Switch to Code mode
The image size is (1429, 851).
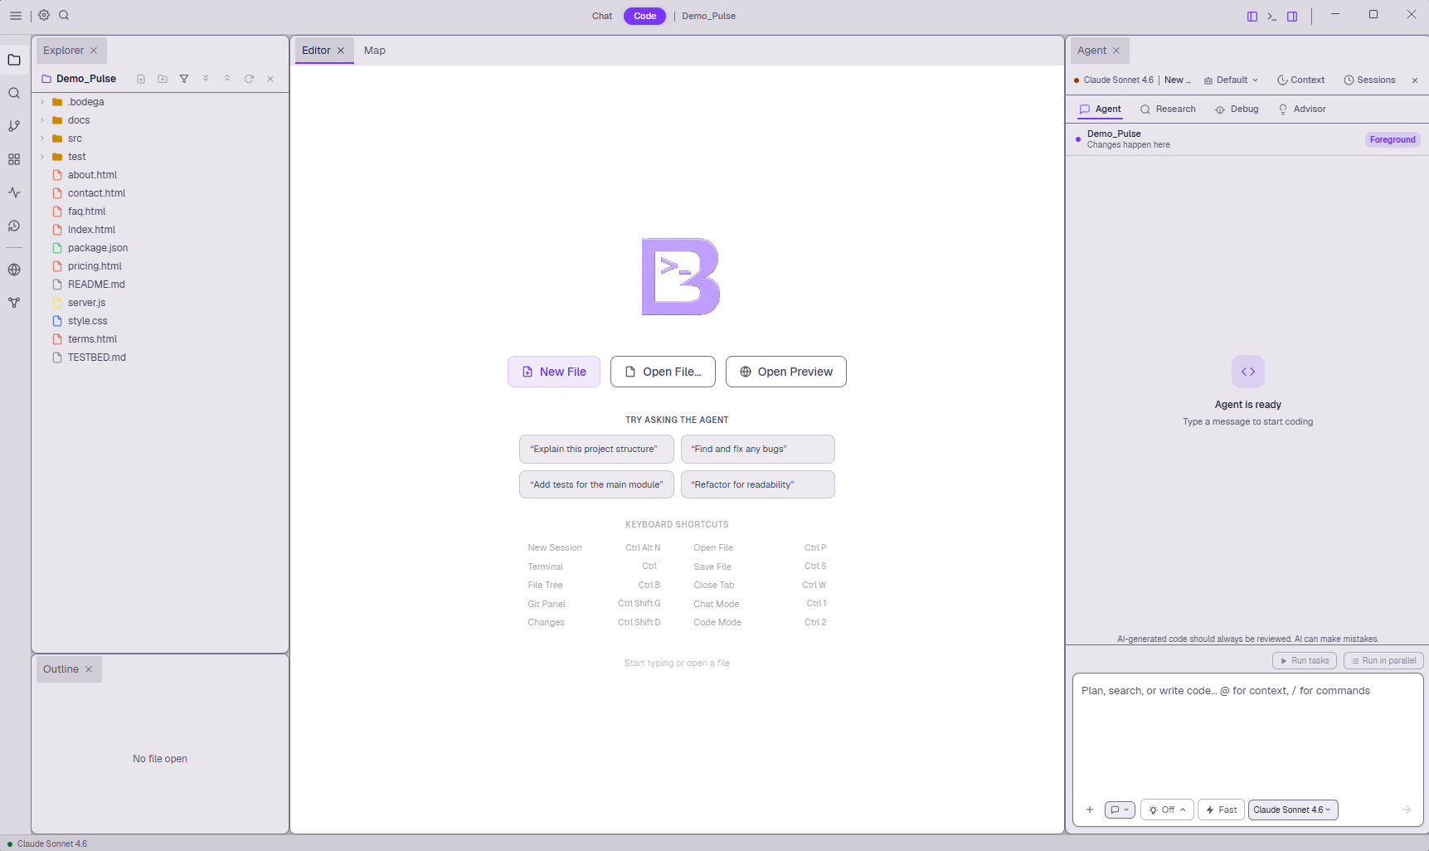pos(644,16)
